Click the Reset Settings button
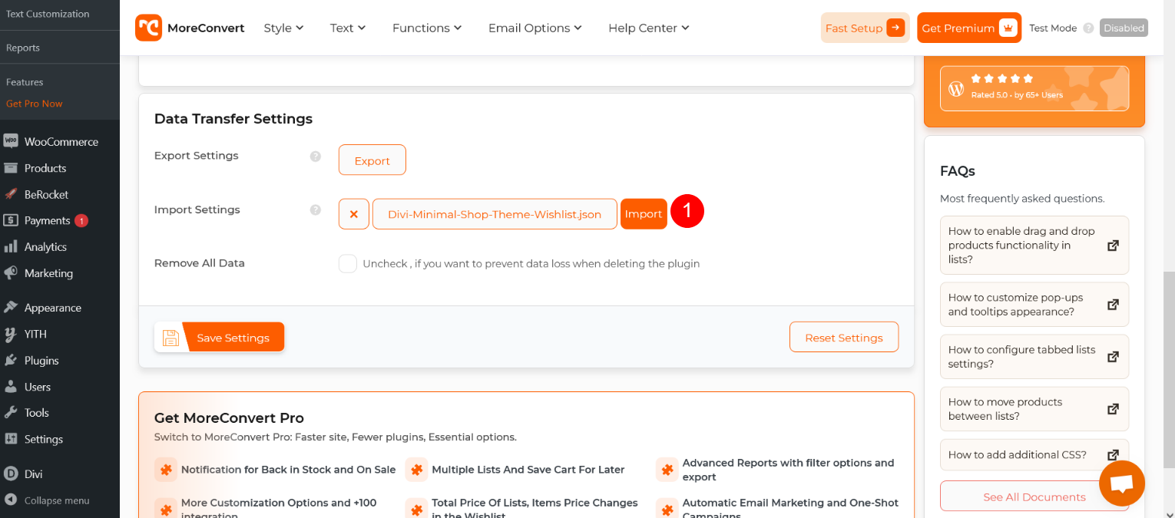This screenshot has height=518, width=1175. click(x=844, y=337)
